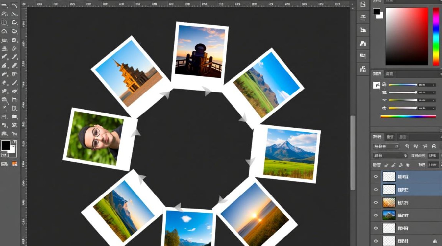The image size is (442, 246).
Task: Click the vertical rainbow hue strip beside the color field
Action: pos(436,36)
